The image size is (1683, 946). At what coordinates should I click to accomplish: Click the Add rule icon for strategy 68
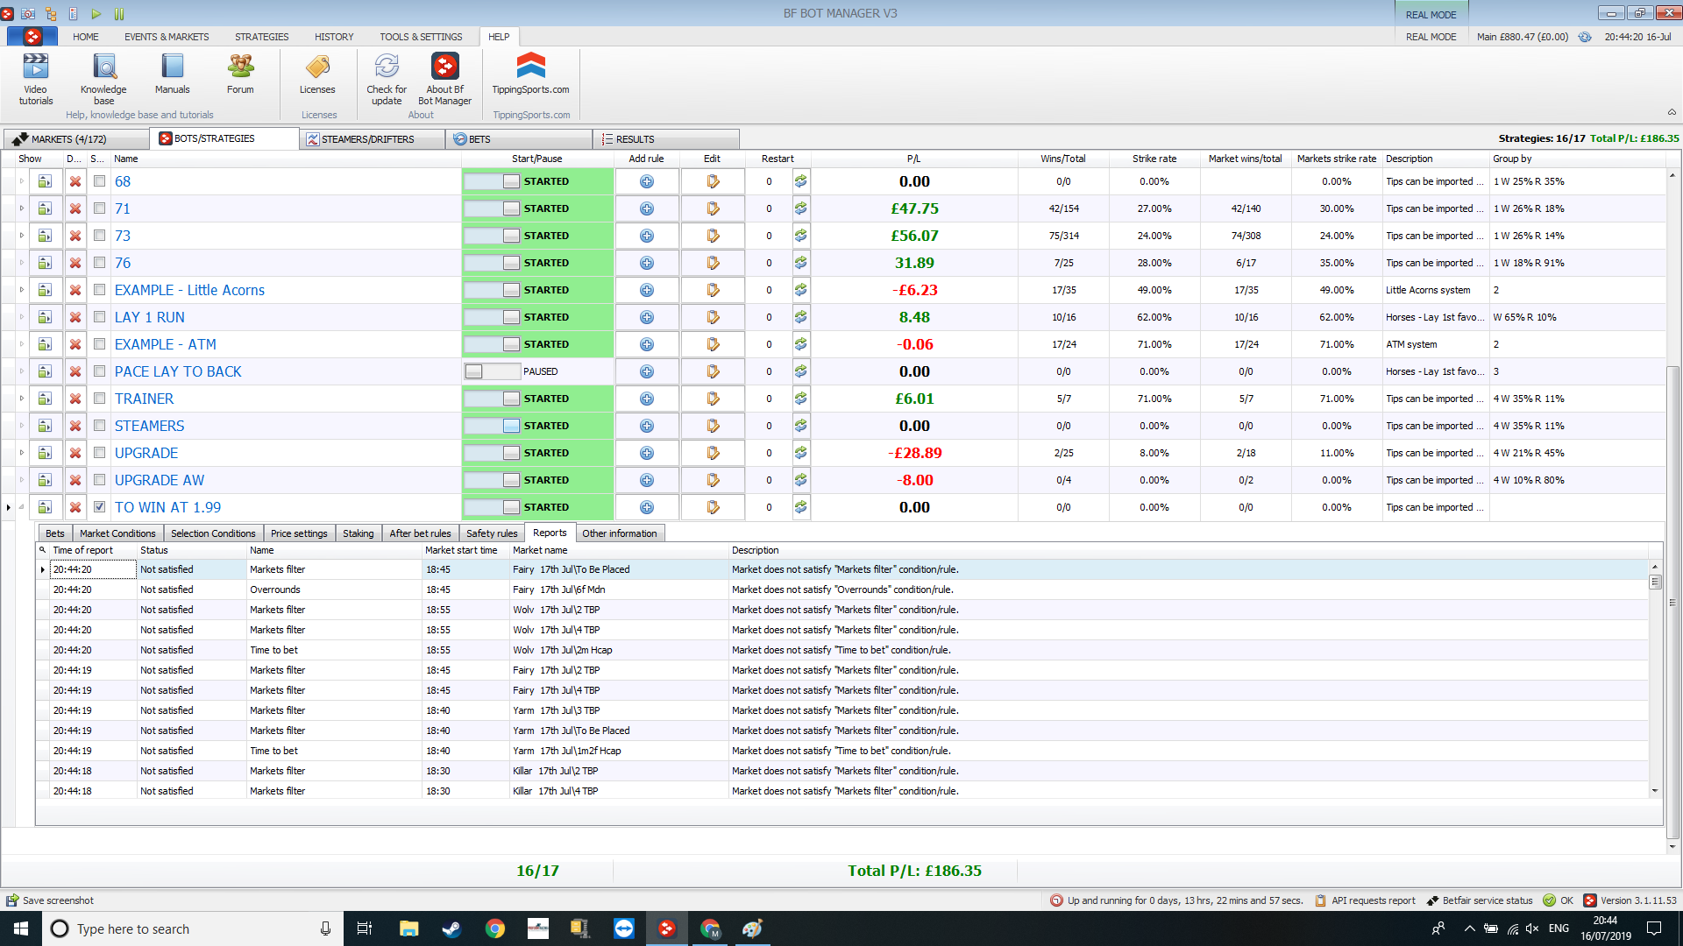point(647,181)
